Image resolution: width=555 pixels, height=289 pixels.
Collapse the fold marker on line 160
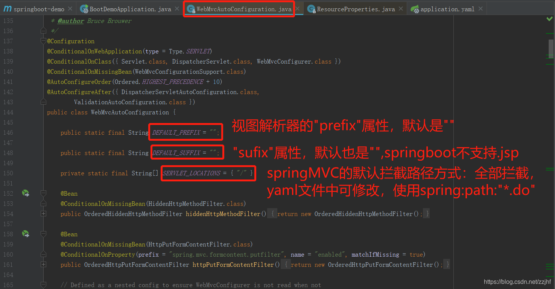pyautogui.click(x=43, y=254)
